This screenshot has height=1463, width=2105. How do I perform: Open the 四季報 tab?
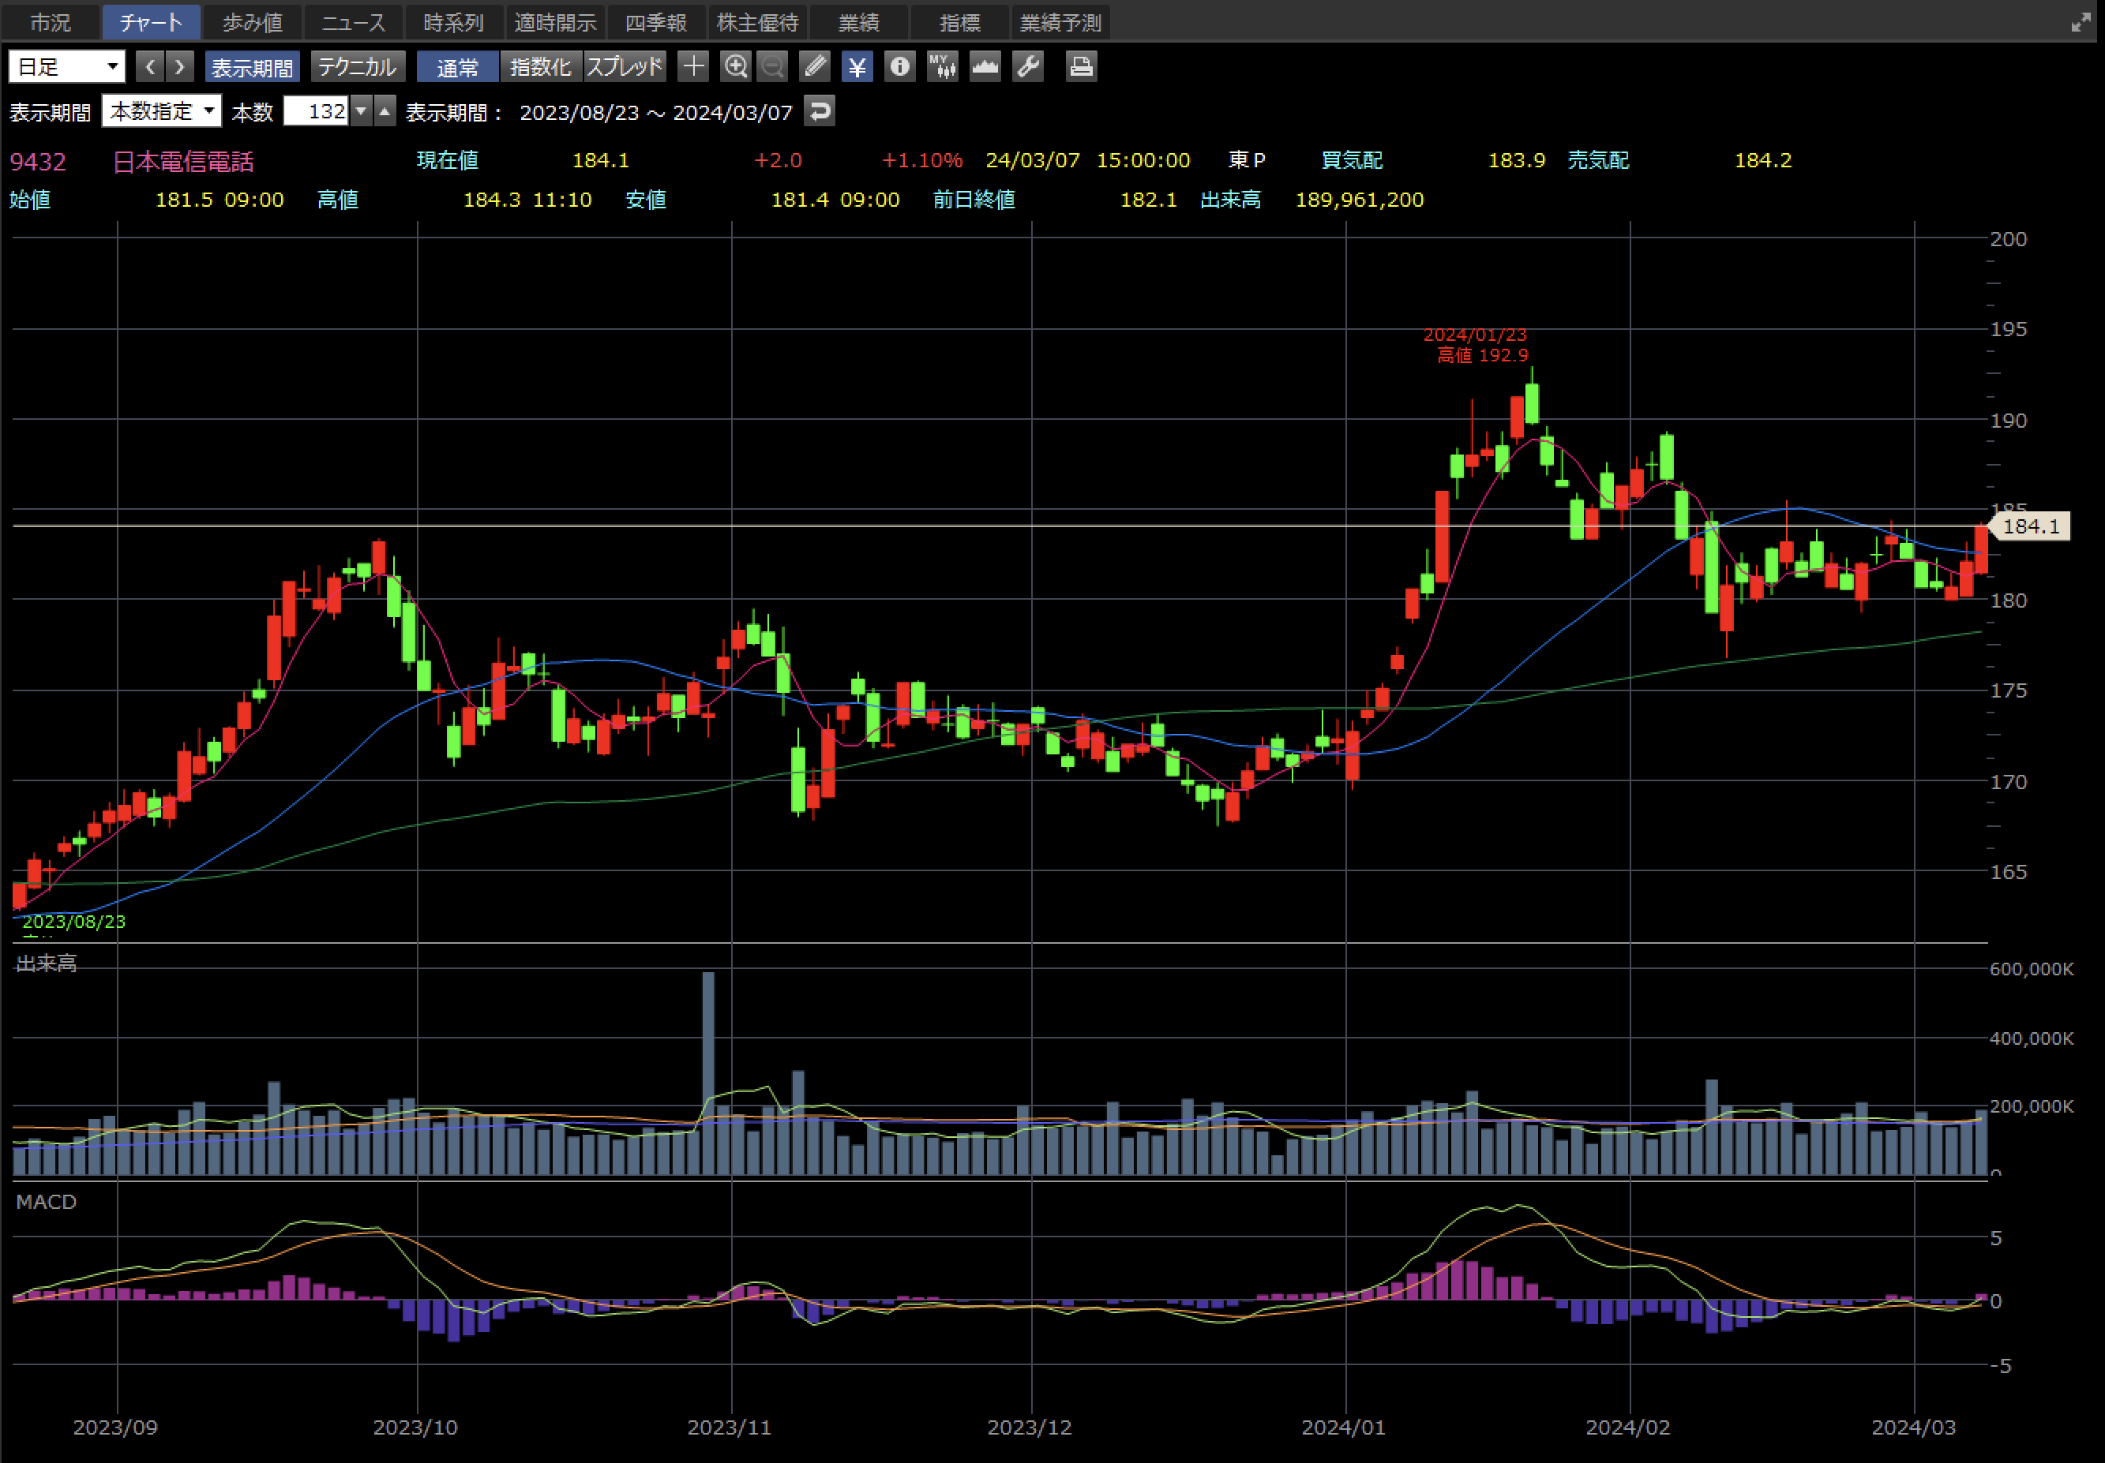point(655,22)
